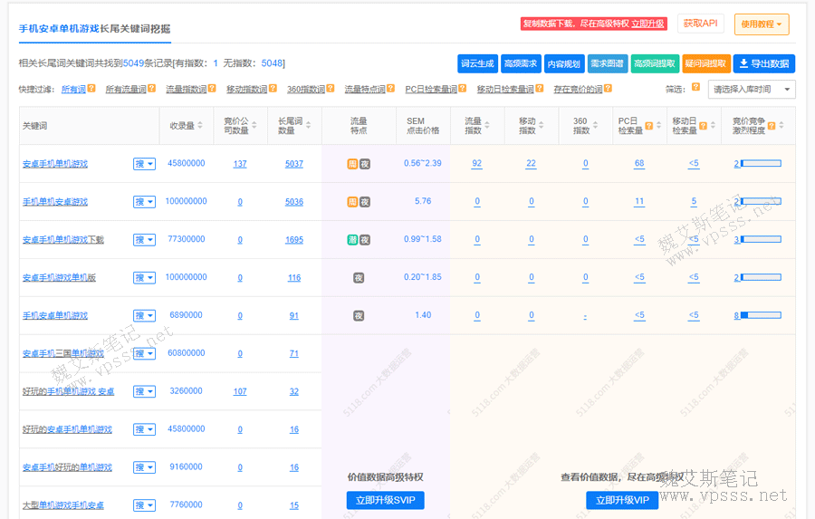The width and height of the screenshot is (815, 519).
Task: Open keyword link 好玩的安卓手机单机游戏
Action: pos(67,429)
